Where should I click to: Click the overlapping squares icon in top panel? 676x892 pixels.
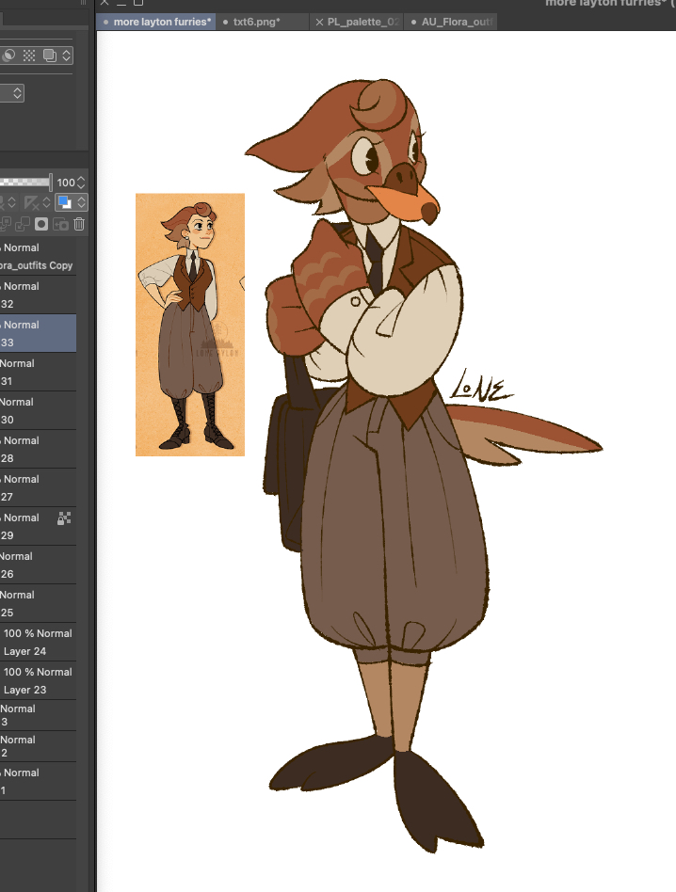(x=50, y=56)
